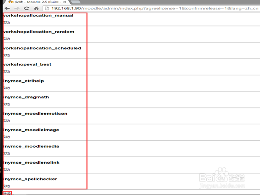Click success status under workshopeval_best

point(6,71)
